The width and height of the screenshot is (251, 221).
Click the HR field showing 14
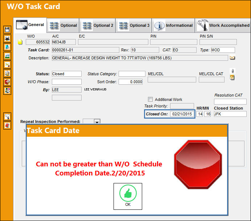(199, 114)
